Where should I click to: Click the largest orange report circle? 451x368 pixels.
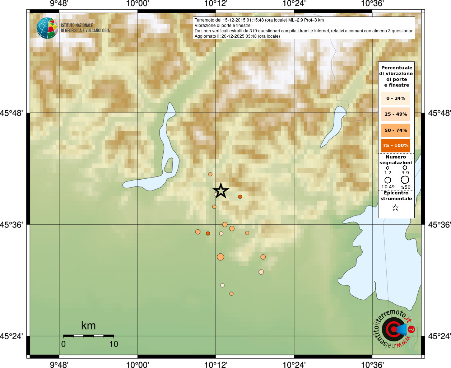[x=220, y=257]
